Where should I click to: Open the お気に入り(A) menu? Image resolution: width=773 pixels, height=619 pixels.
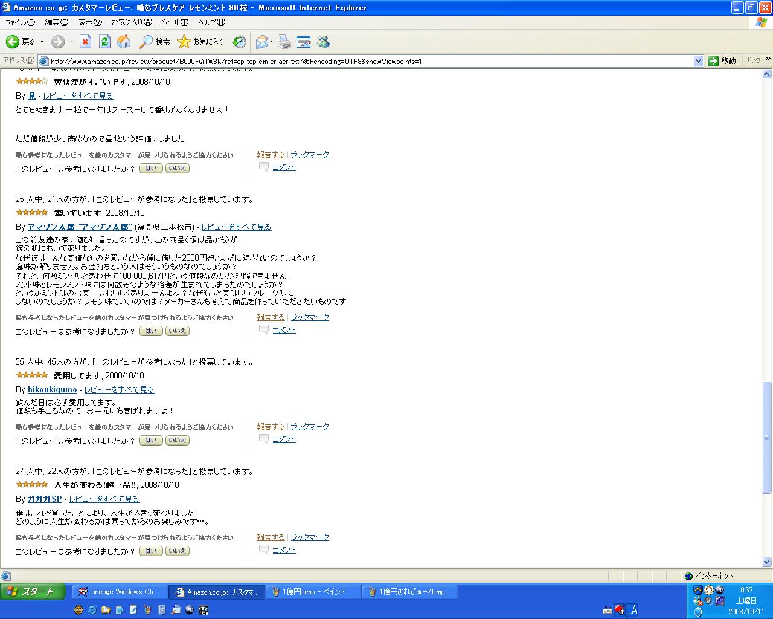132,22
